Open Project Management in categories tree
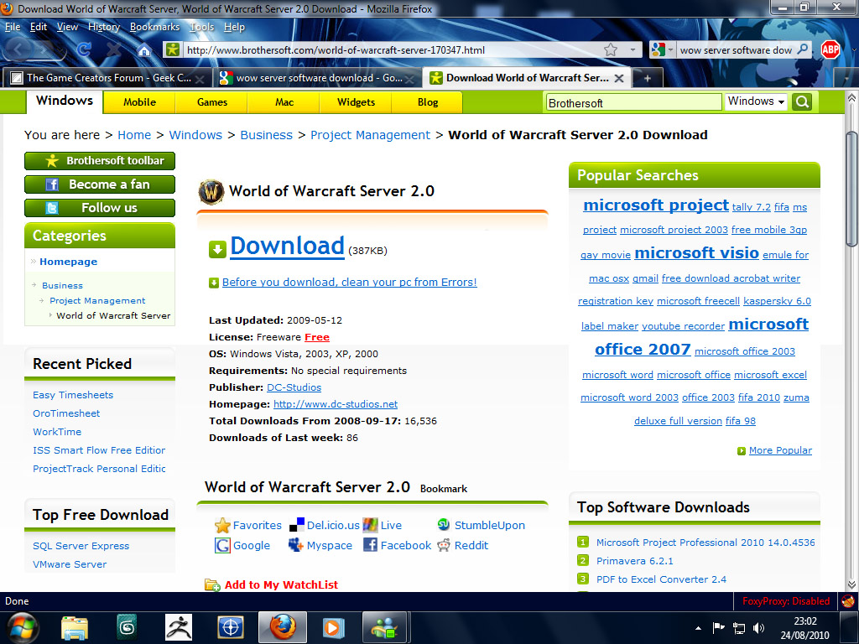 pos(97,301)
